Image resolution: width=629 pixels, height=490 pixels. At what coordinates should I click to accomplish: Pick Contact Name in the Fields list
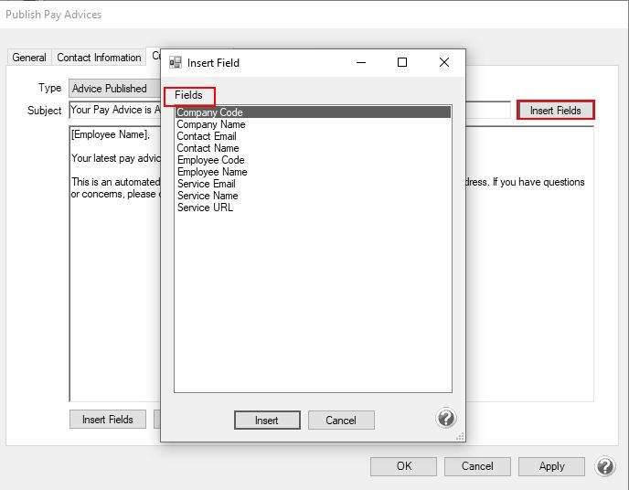pos(208,148)
